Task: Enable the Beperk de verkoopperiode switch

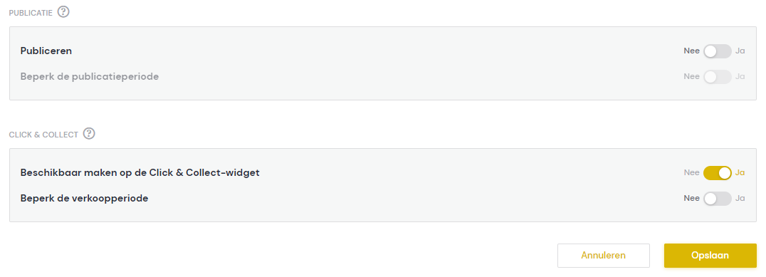Action: tap(717, 199)
